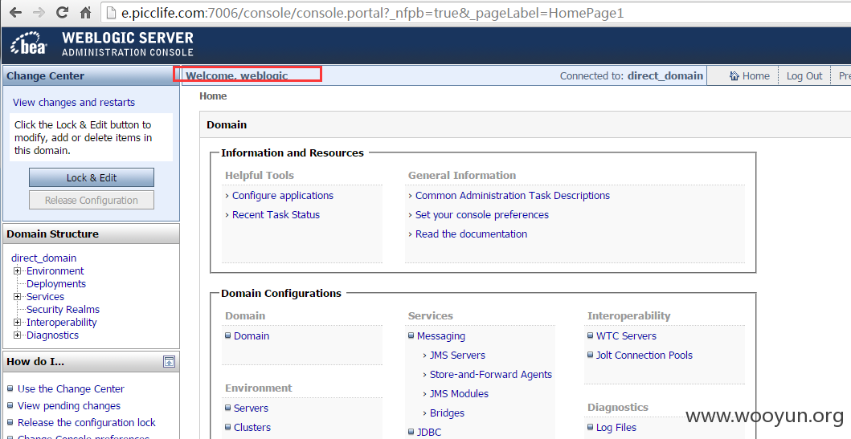The image size is (851, 439).
Task: Click the bullet icon beside JDBC
Action: (x=411, y=432)
